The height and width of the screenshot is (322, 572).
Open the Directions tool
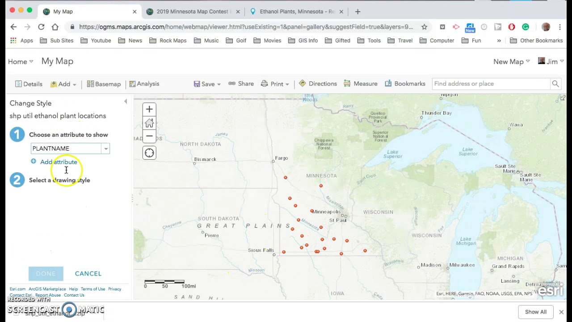tap(318, 84)
